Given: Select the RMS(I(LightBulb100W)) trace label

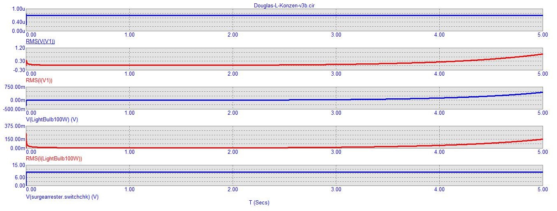Looking at the screenshot, I should tap(54, 158).
